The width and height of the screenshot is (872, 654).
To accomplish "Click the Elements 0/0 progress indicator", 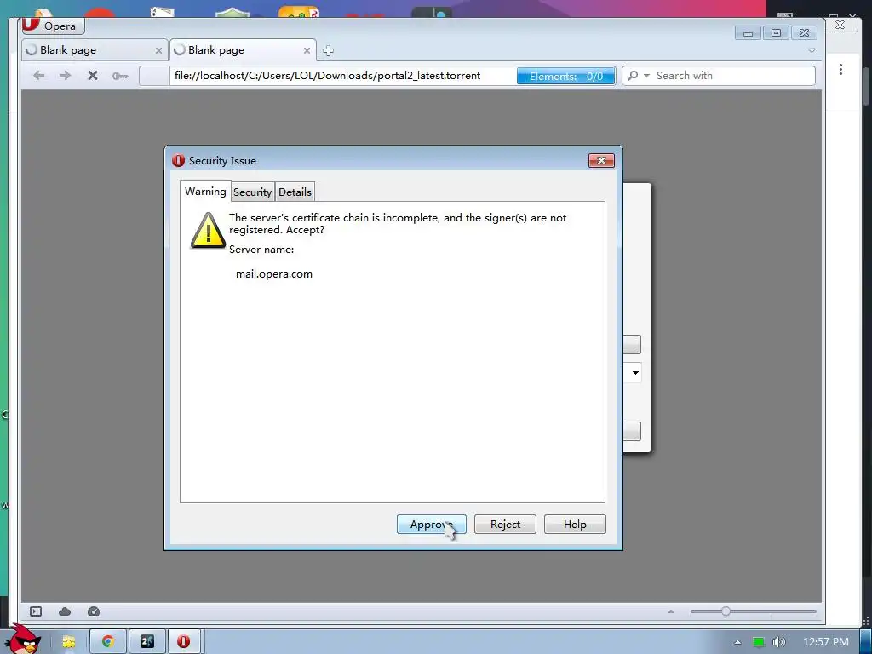I will pos(565,76).
